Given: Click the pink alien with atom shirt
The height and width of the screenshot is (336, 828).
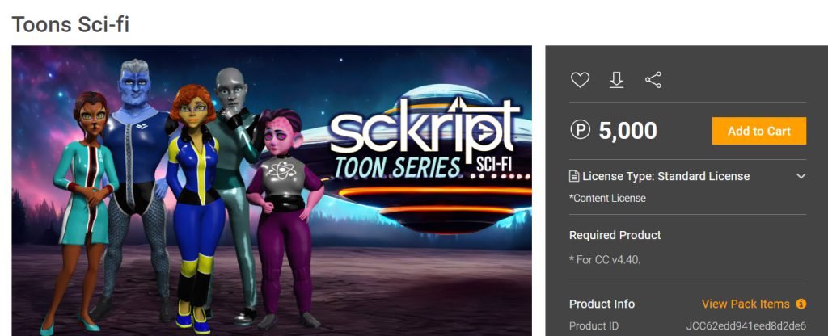Looking at the screenshot, I should 284,216.
